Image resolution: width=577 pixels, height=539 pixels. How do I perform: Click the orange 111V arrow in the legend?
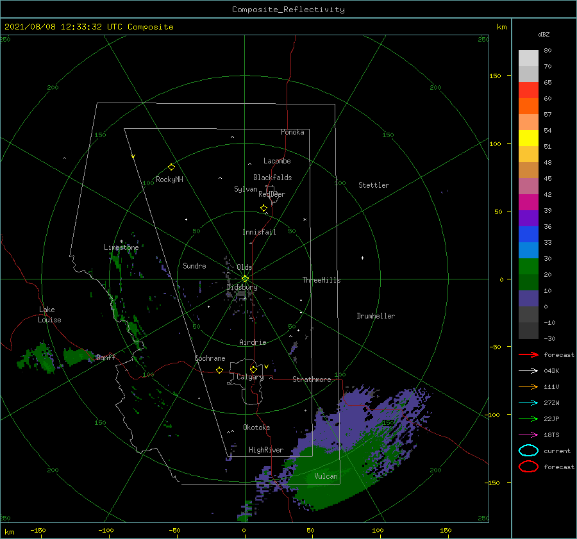point(528,386)
